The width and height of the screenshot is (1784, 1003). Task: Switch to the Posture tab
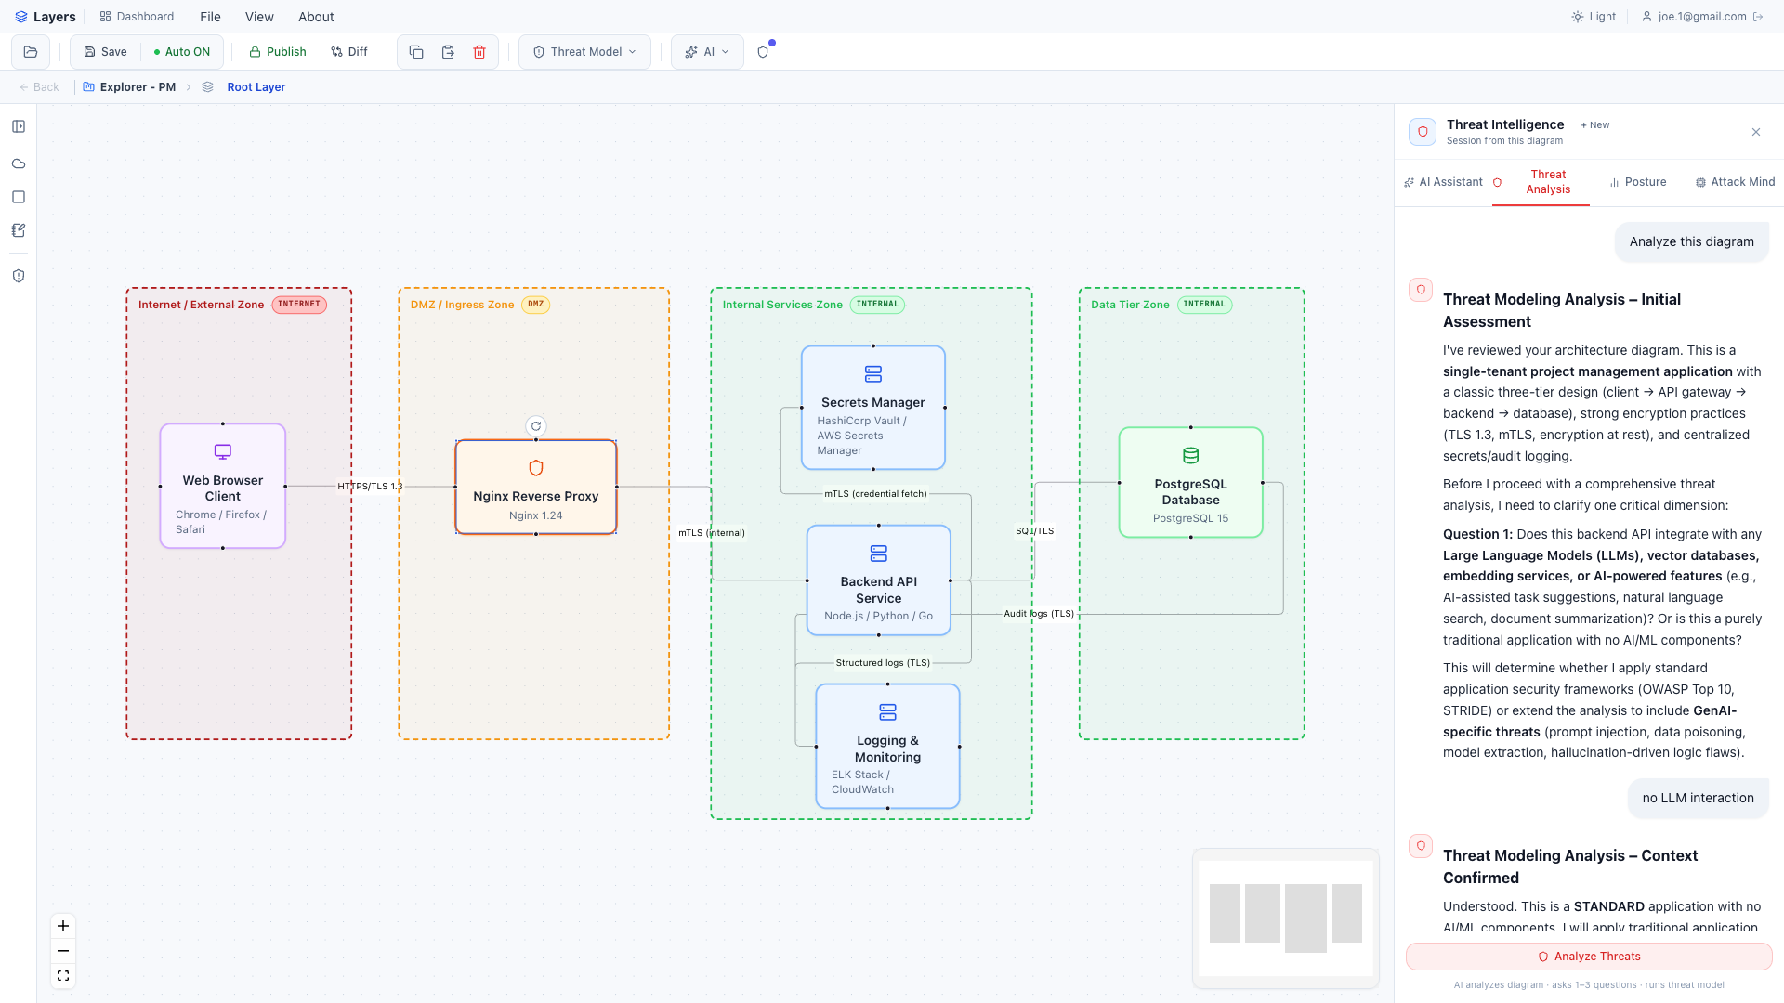coord(1638,182)
